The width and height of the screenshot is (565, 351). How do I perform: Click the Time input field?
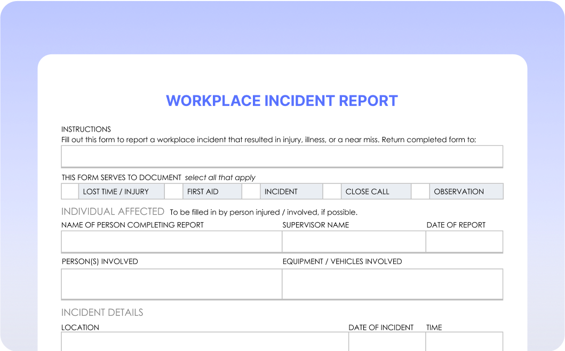[x=464, y=341]
